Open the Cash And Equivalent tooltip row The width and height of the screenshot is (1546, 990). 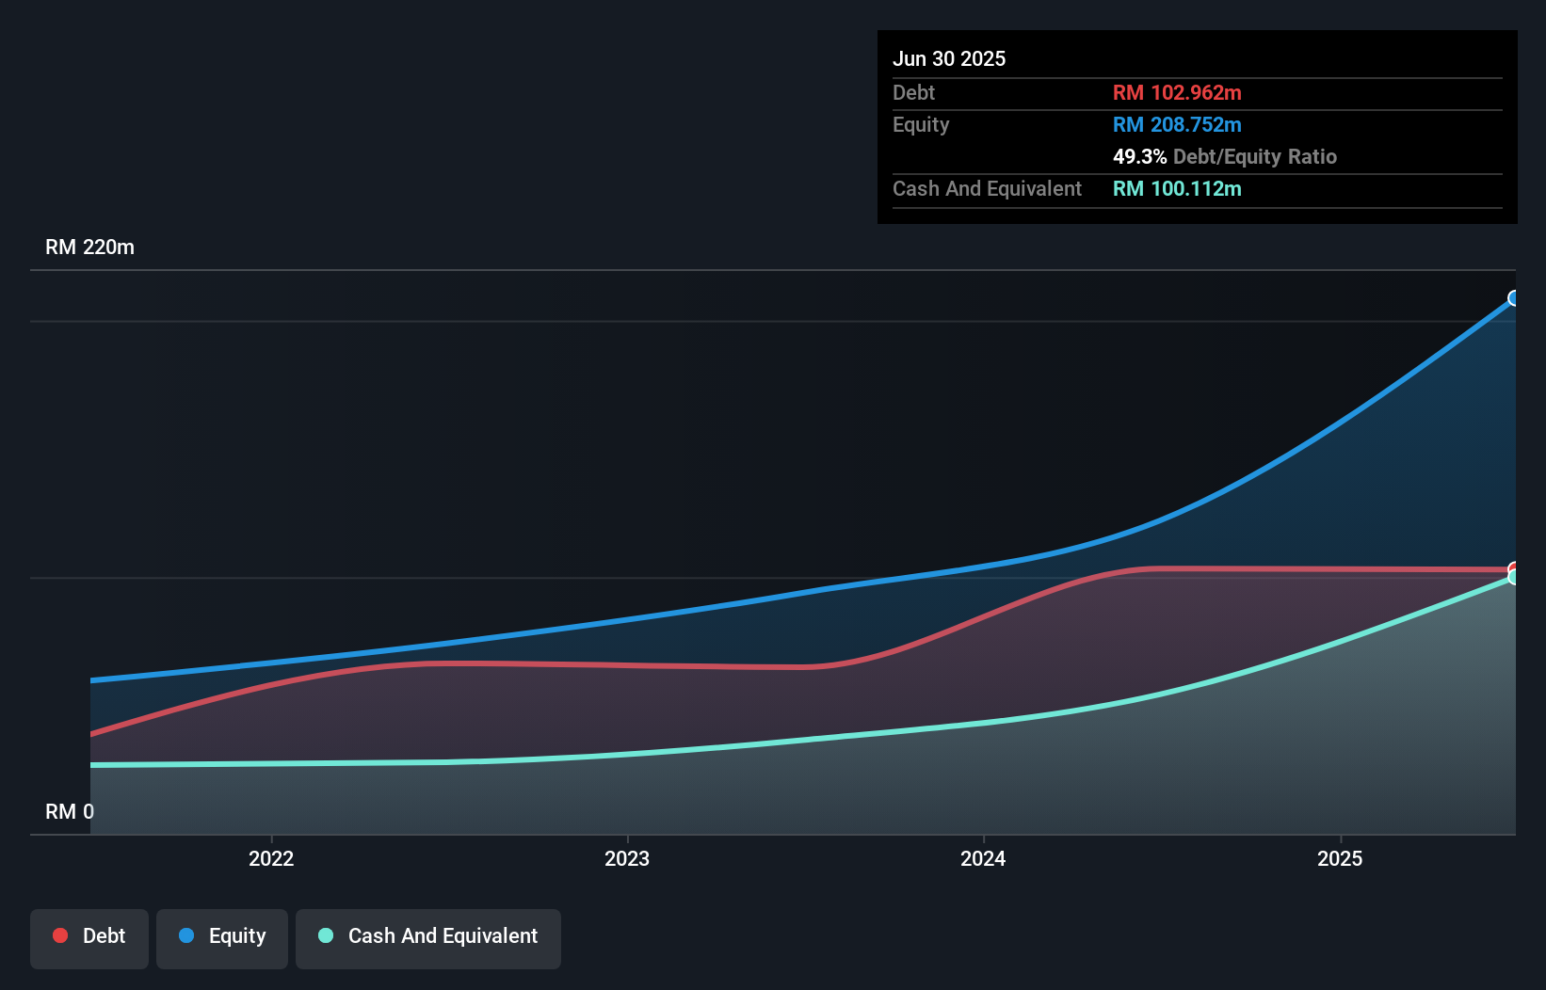point(986,188)
